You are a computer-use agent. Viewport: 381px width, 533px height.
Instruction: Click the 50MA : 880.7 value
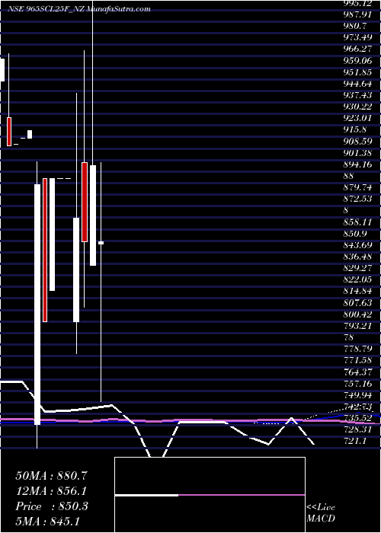[52, 476]
